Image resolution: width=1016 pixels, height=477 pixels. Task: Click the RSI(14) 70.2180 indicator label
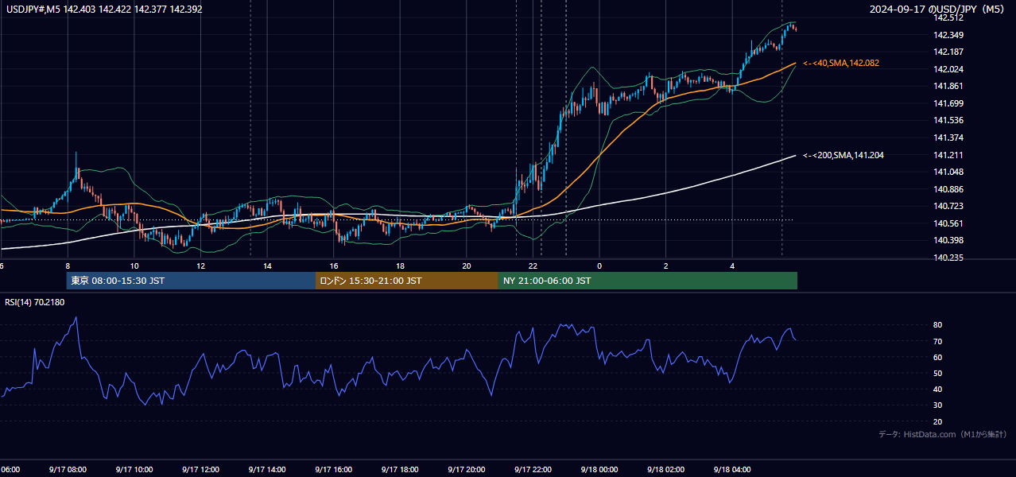pos(35,302)
